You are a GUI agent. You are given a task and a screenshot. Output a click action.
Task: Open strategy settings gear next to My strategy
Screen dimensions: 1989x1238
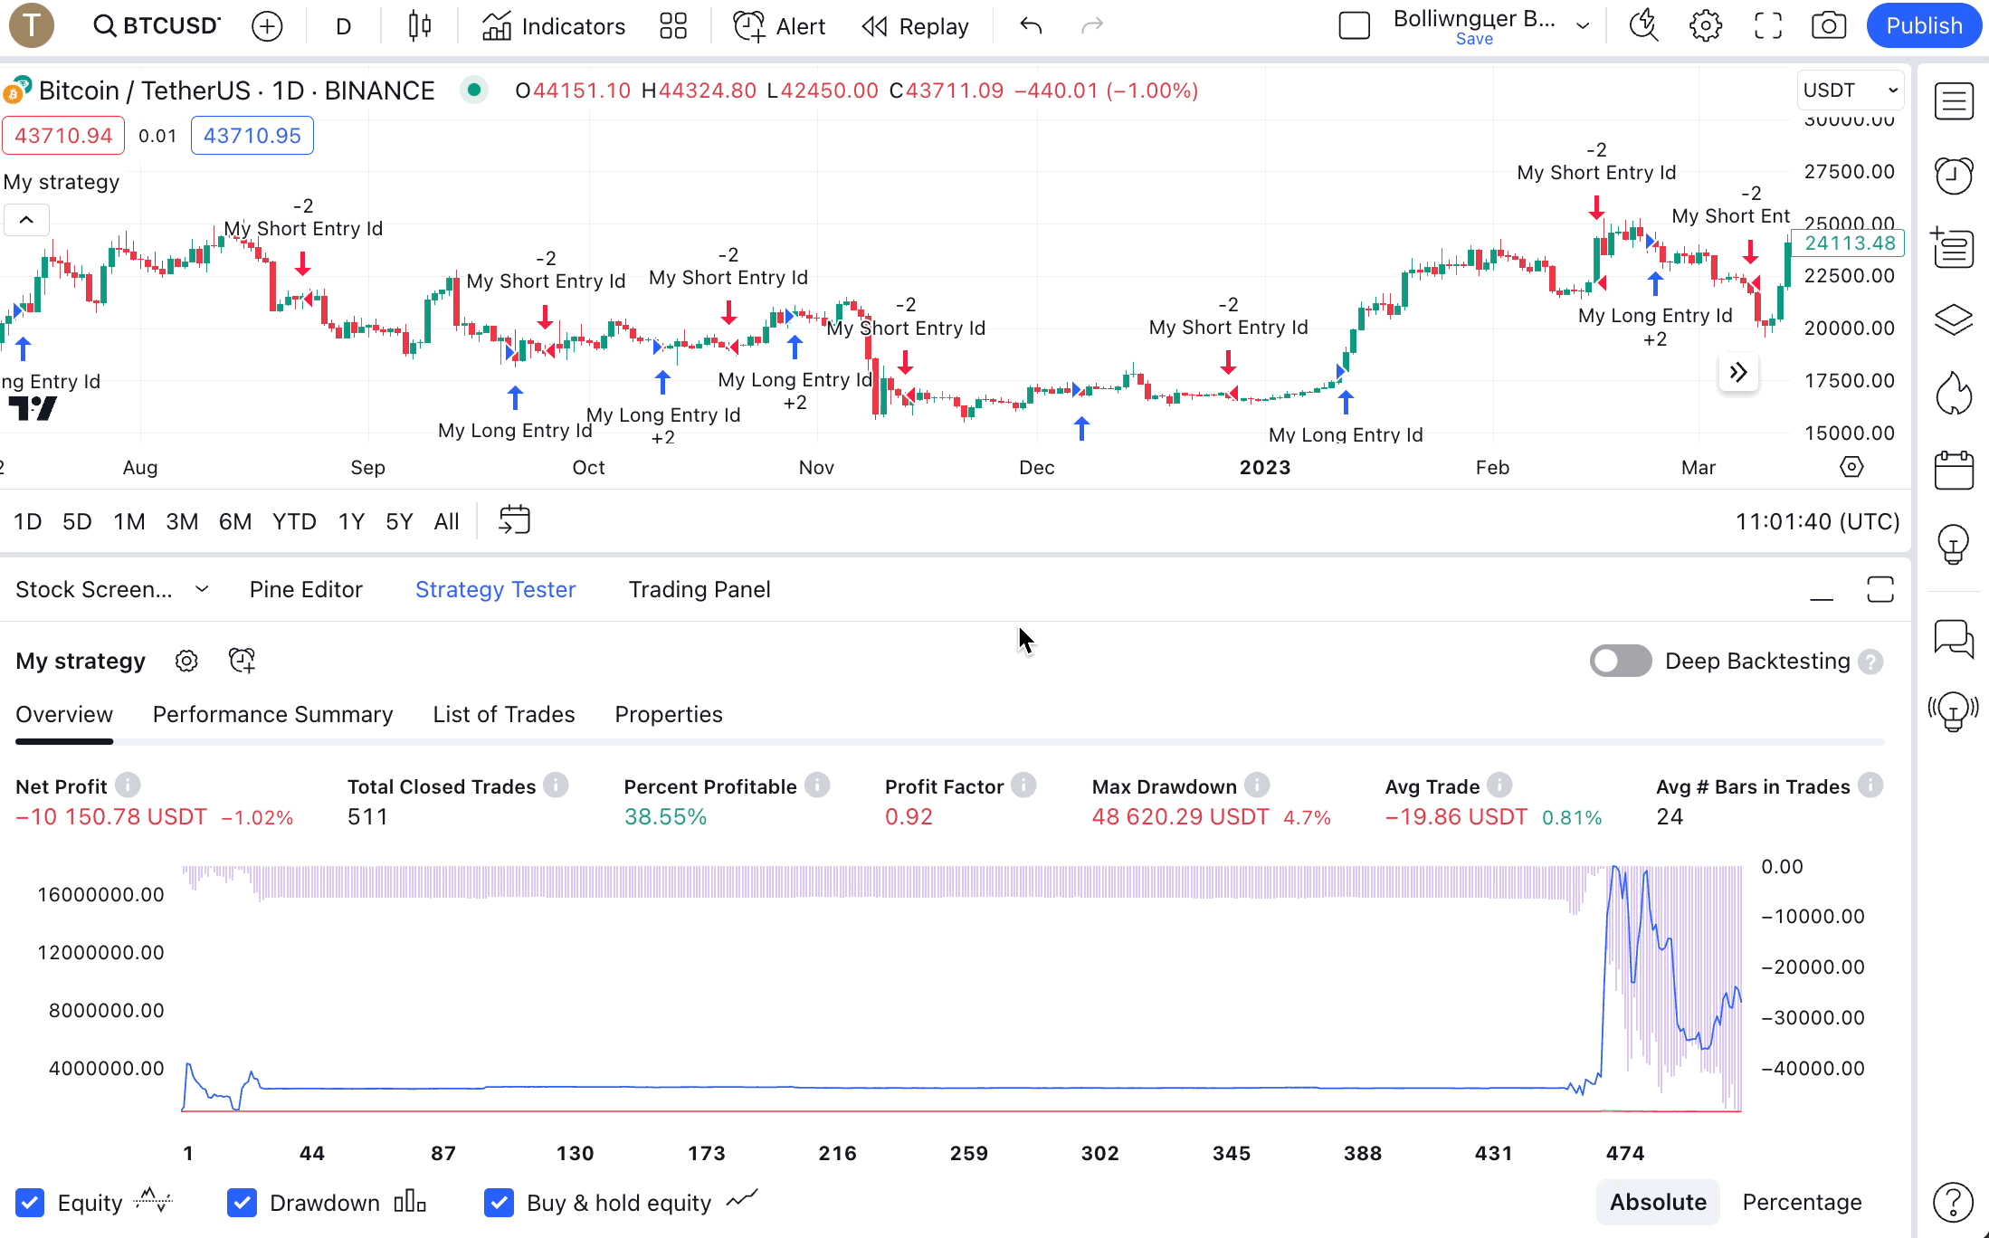pyautogui.click(x=186, y=661)
